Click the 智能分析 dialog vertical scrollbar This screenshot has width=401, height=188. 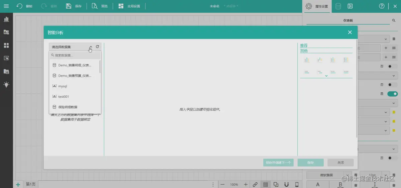click(357, 89)
